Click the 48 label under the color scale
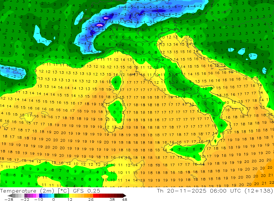The image size is (274, 201). point(124,199)
